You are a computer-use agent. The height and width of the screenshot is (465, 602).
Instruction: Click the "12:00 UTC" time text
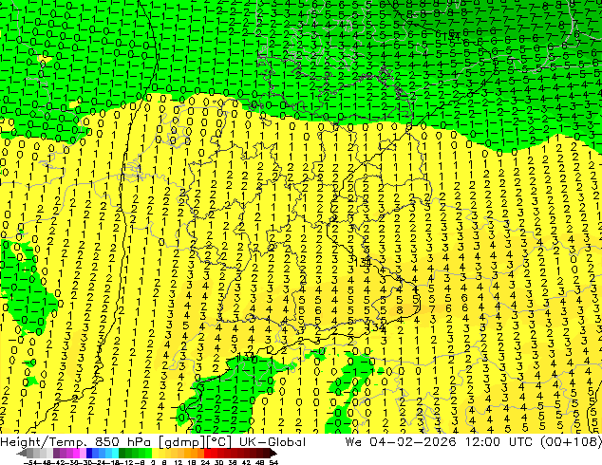(x=499, y=442)
